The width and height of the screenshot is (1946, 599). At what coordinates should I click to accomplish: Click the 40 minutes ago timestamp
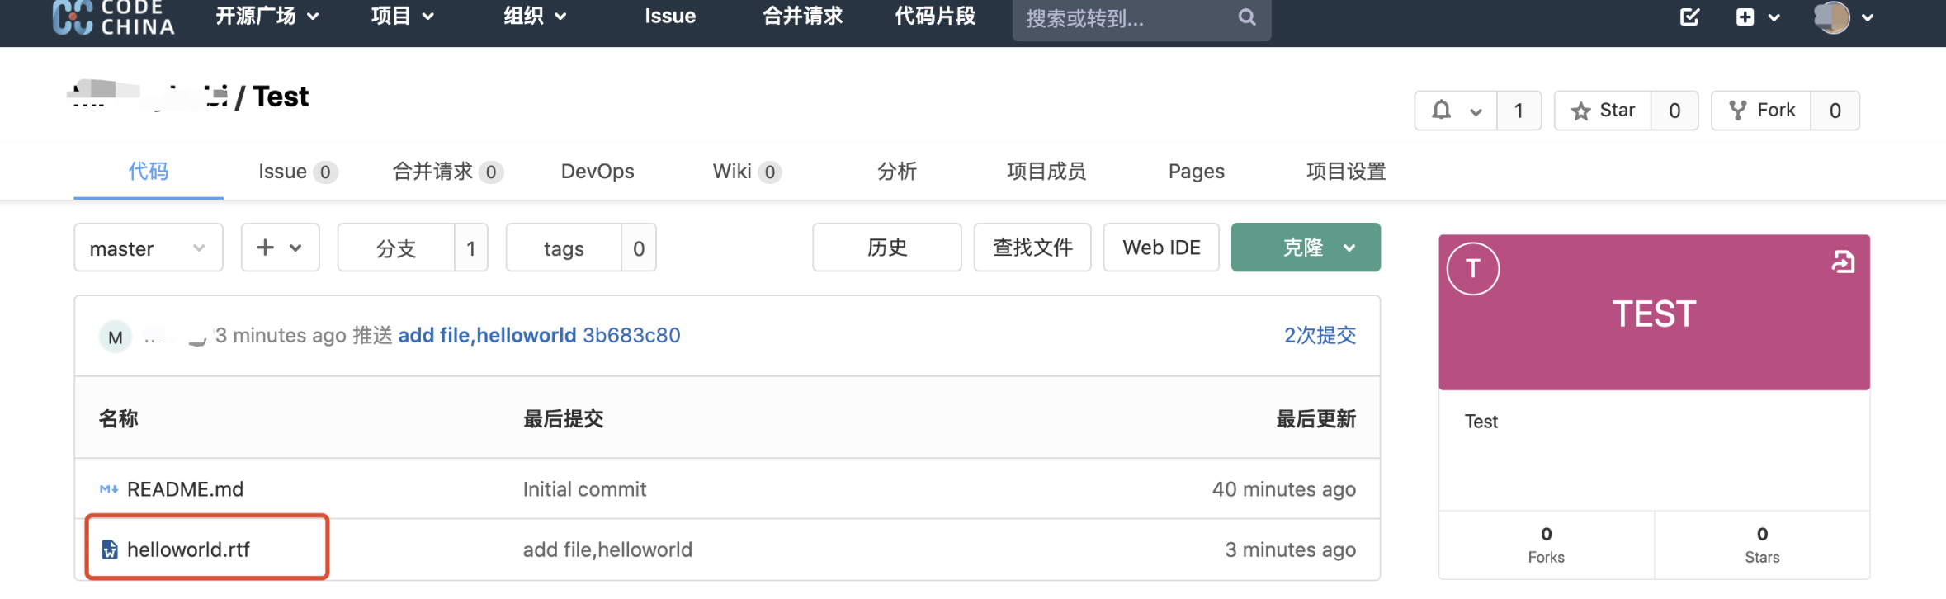coord(1283,489)
